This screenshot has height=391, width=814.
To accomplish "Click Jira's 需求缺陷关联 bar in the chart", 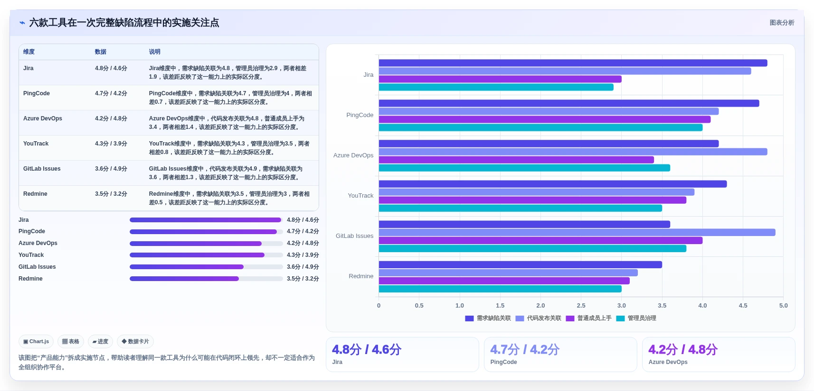I will point(573,63).
